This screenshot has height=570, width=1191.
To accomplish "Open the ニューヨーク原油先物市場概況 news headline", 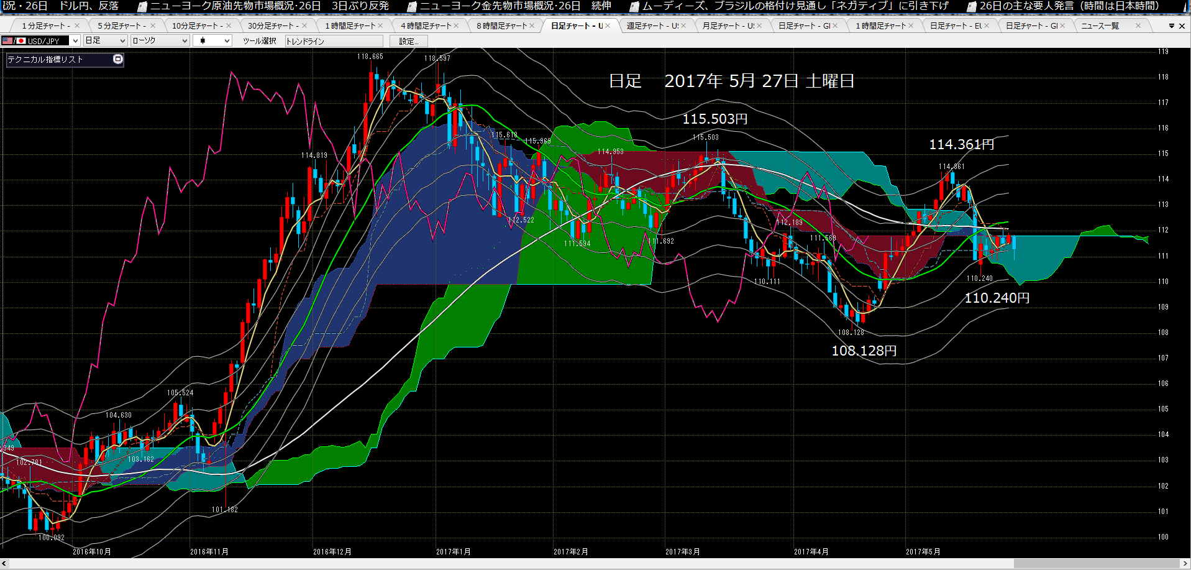I will (x=270, y=6).
